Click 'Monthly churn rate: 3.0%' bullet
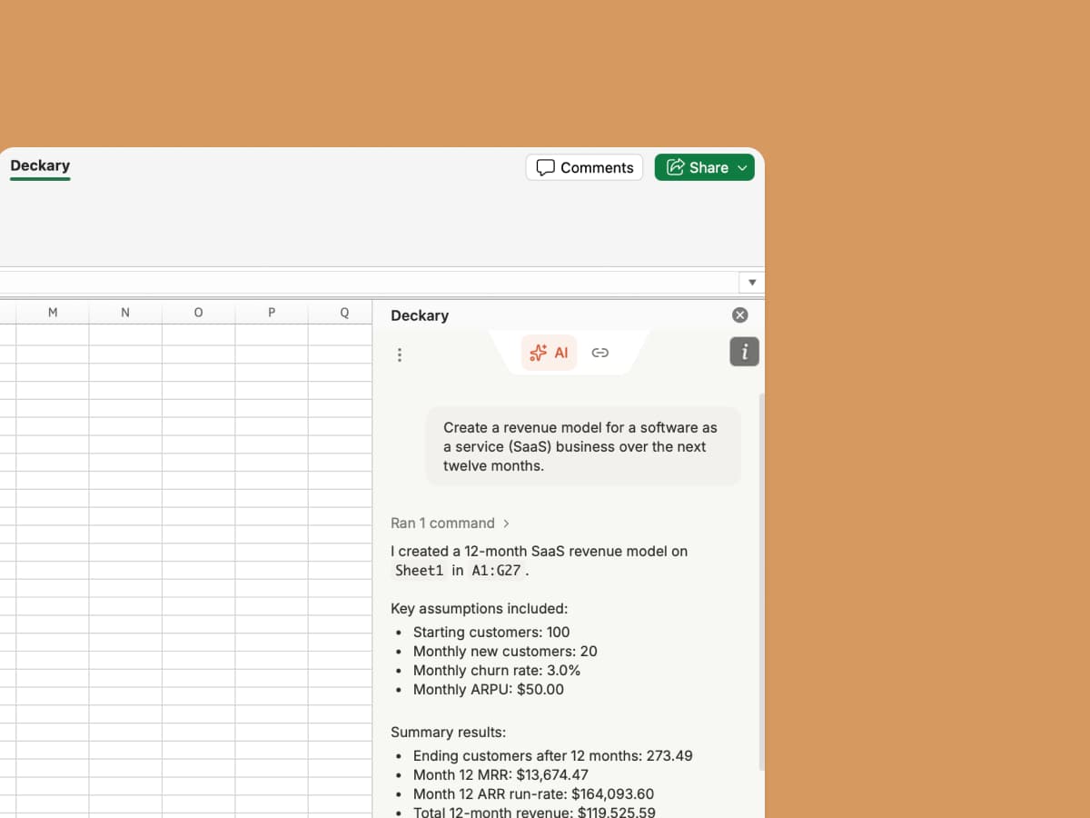This screenshot has height=818, width=1090. tap(497, 670)
